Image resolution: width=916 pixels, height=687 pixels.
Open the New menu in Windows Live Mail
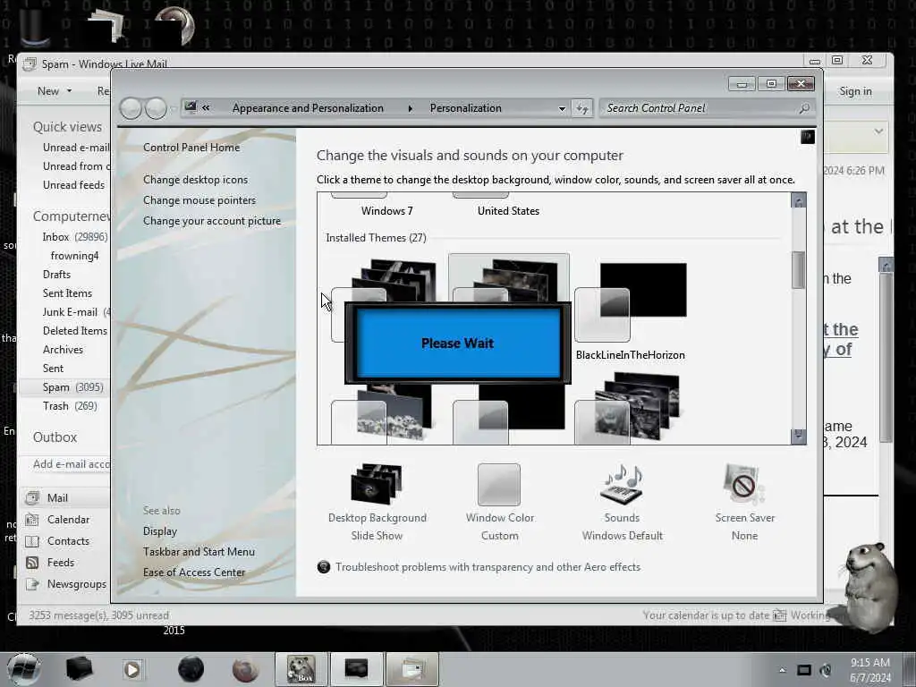[x=55, y=91]
